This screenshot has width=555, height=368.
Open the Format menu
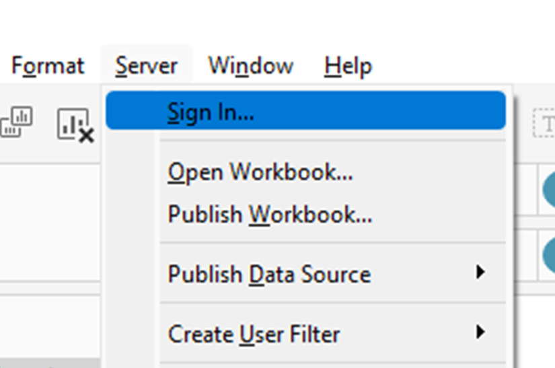tap(47, 66)
